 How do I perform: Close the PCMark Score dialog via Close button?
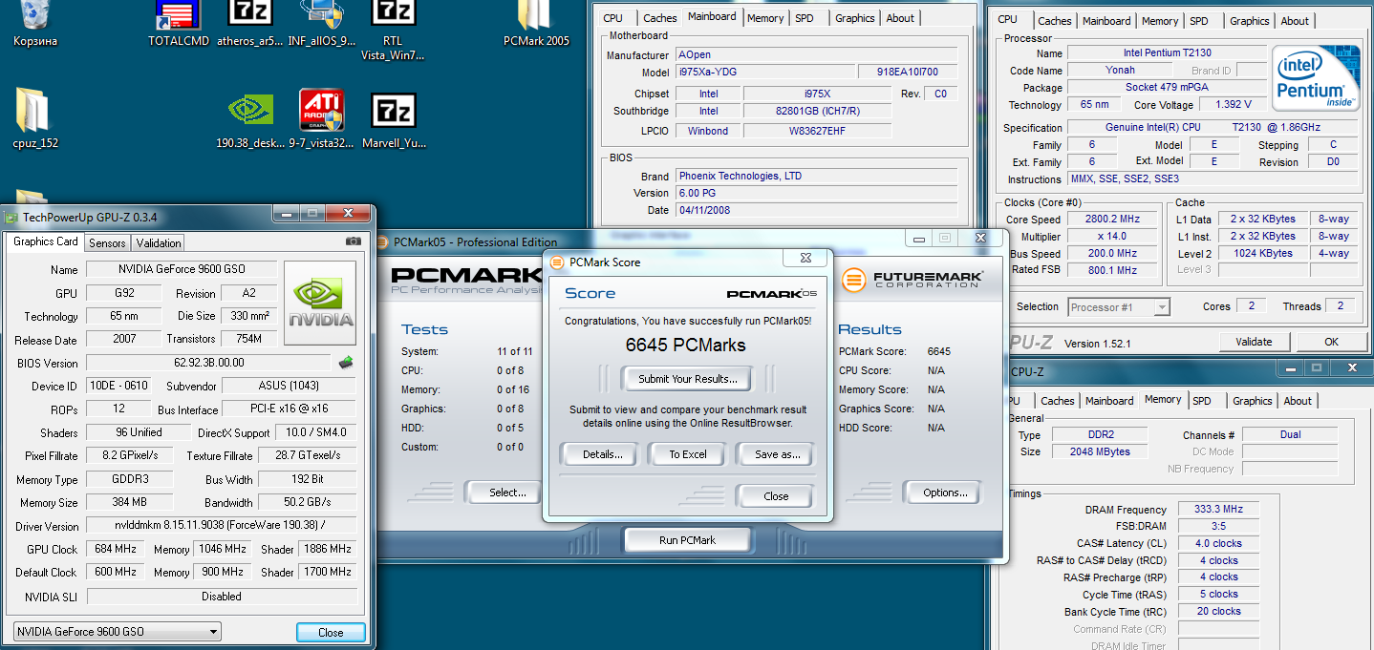point(776,496)
